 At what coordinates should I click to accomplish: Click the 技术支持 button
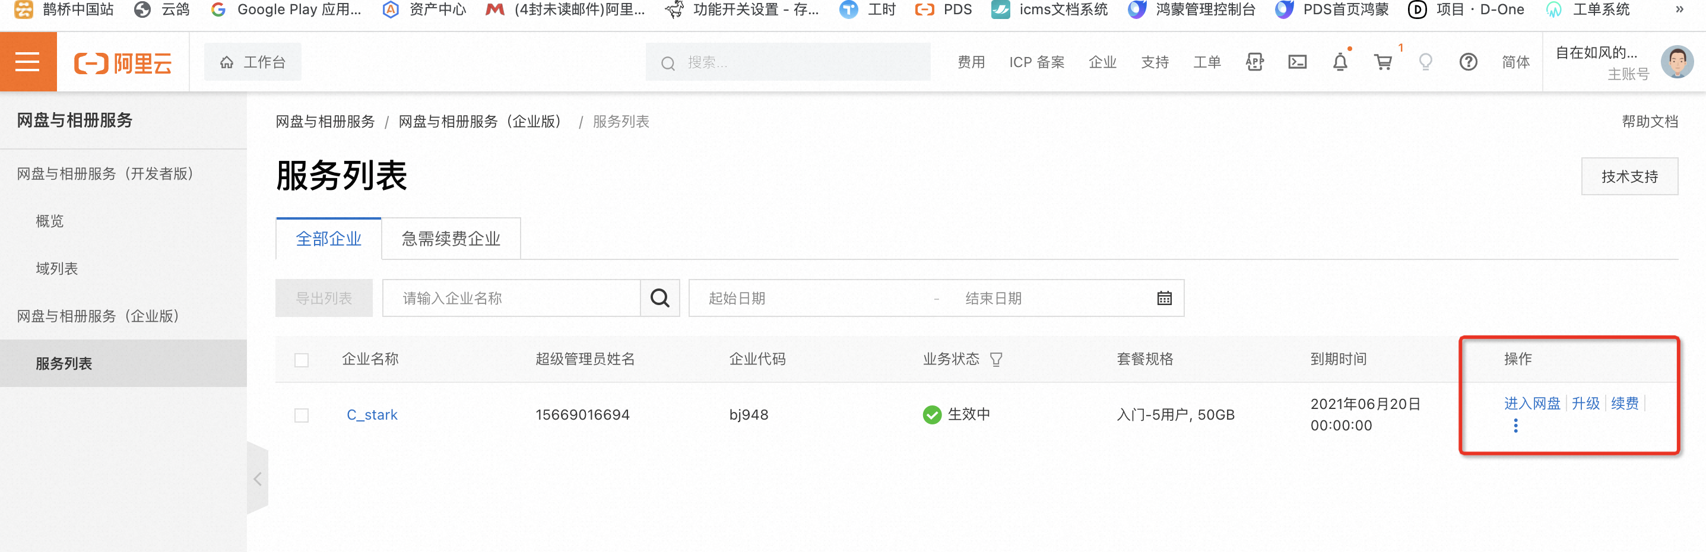pyautogui.click(x=1629, y=177)
